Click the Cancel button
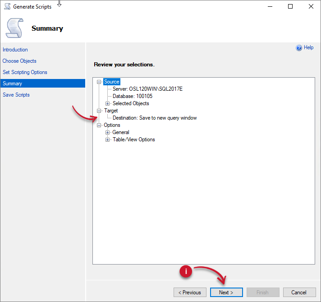321x302 pixels. [299, 293]
